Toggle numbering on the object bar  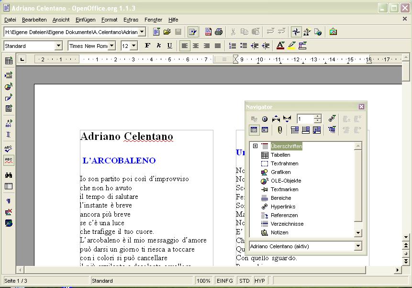(232, 46)
